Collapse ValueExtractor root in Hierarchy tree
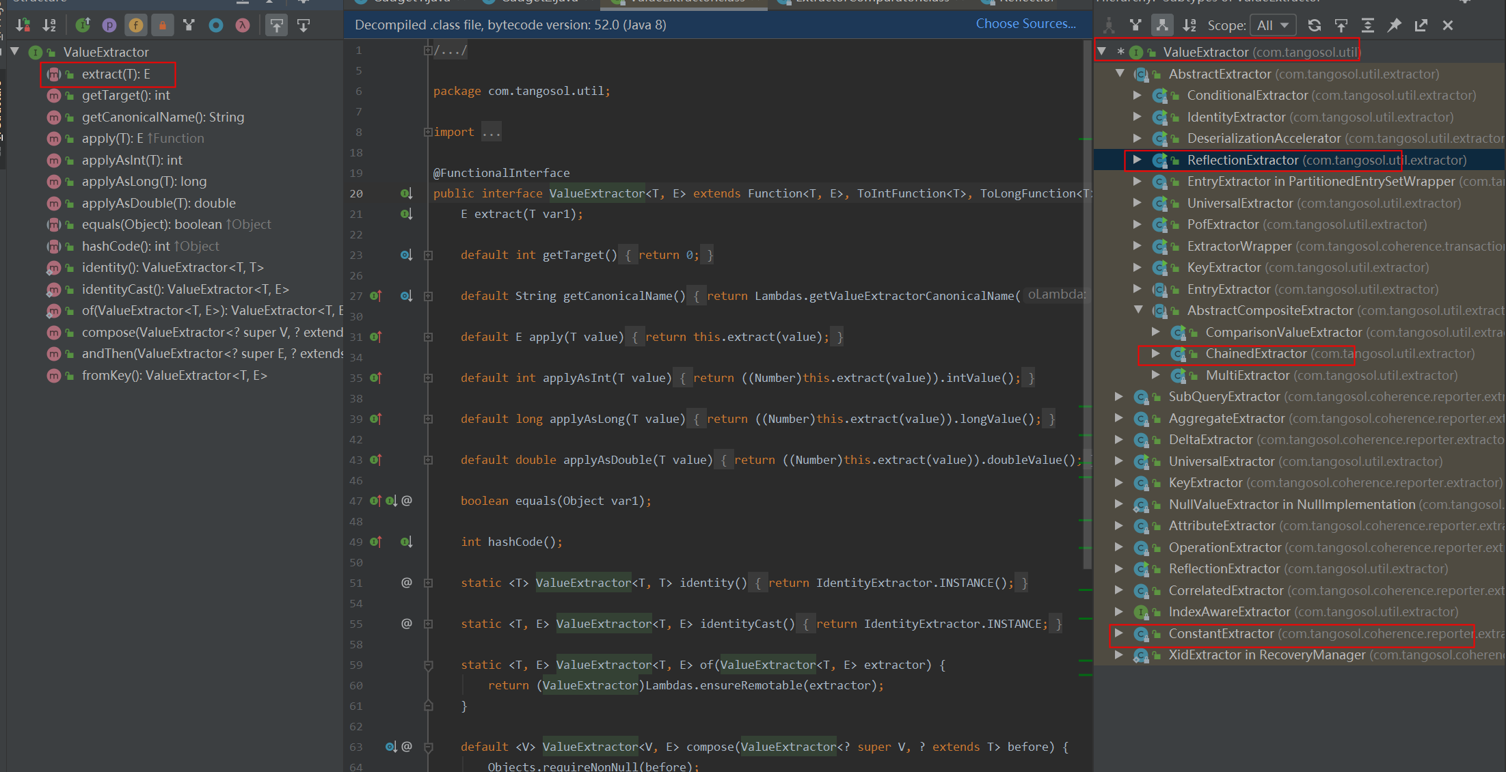The width and height of the screenshot is (1506, 772). (1101, 51)
